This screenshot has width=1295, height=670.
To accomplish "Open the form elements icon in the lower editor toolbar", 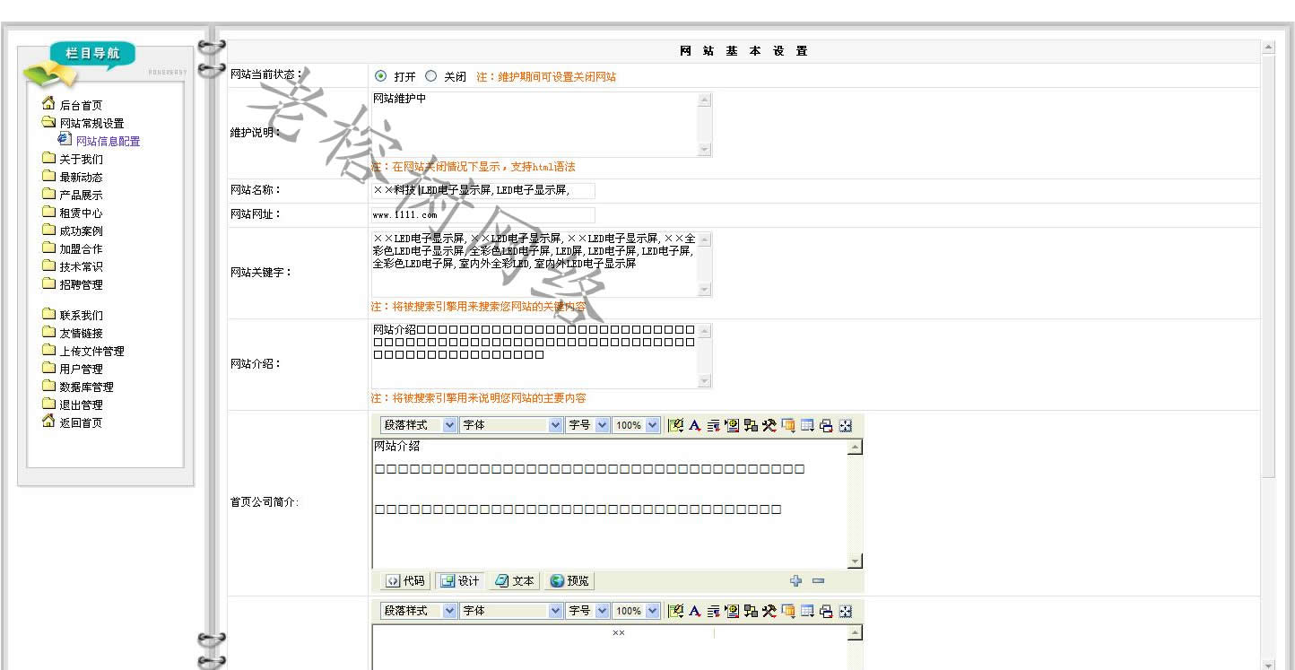I will pyautogui.click(x=788, y=611).
